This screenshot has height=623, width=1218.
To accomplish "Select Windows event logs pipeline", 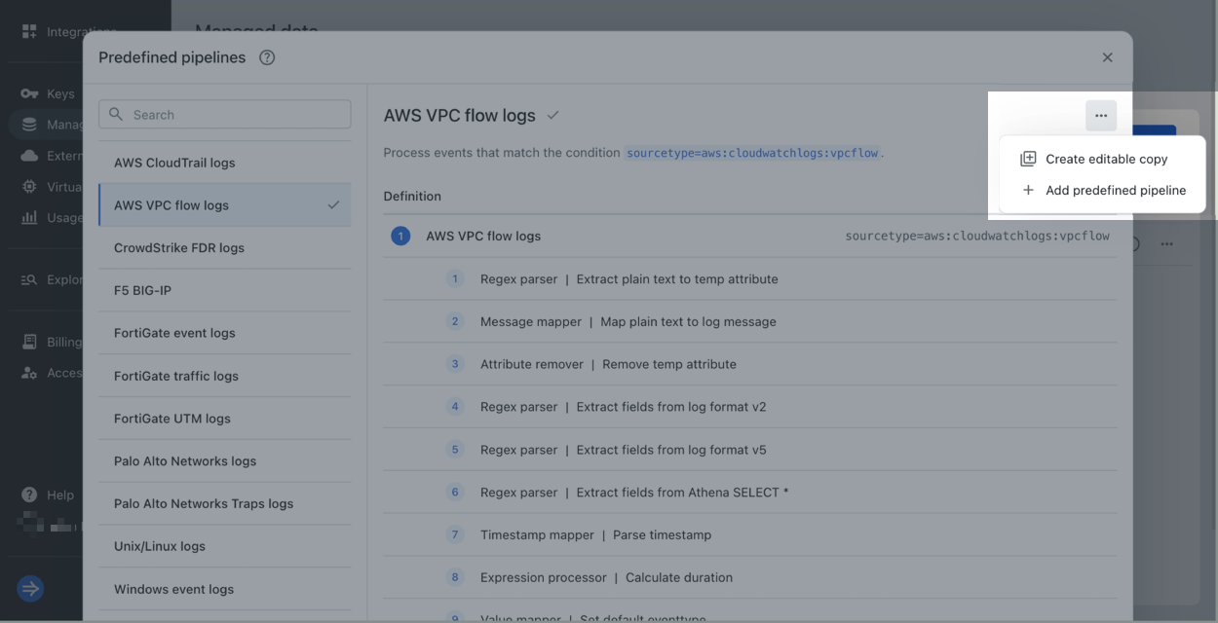I will tap(225, 589).
